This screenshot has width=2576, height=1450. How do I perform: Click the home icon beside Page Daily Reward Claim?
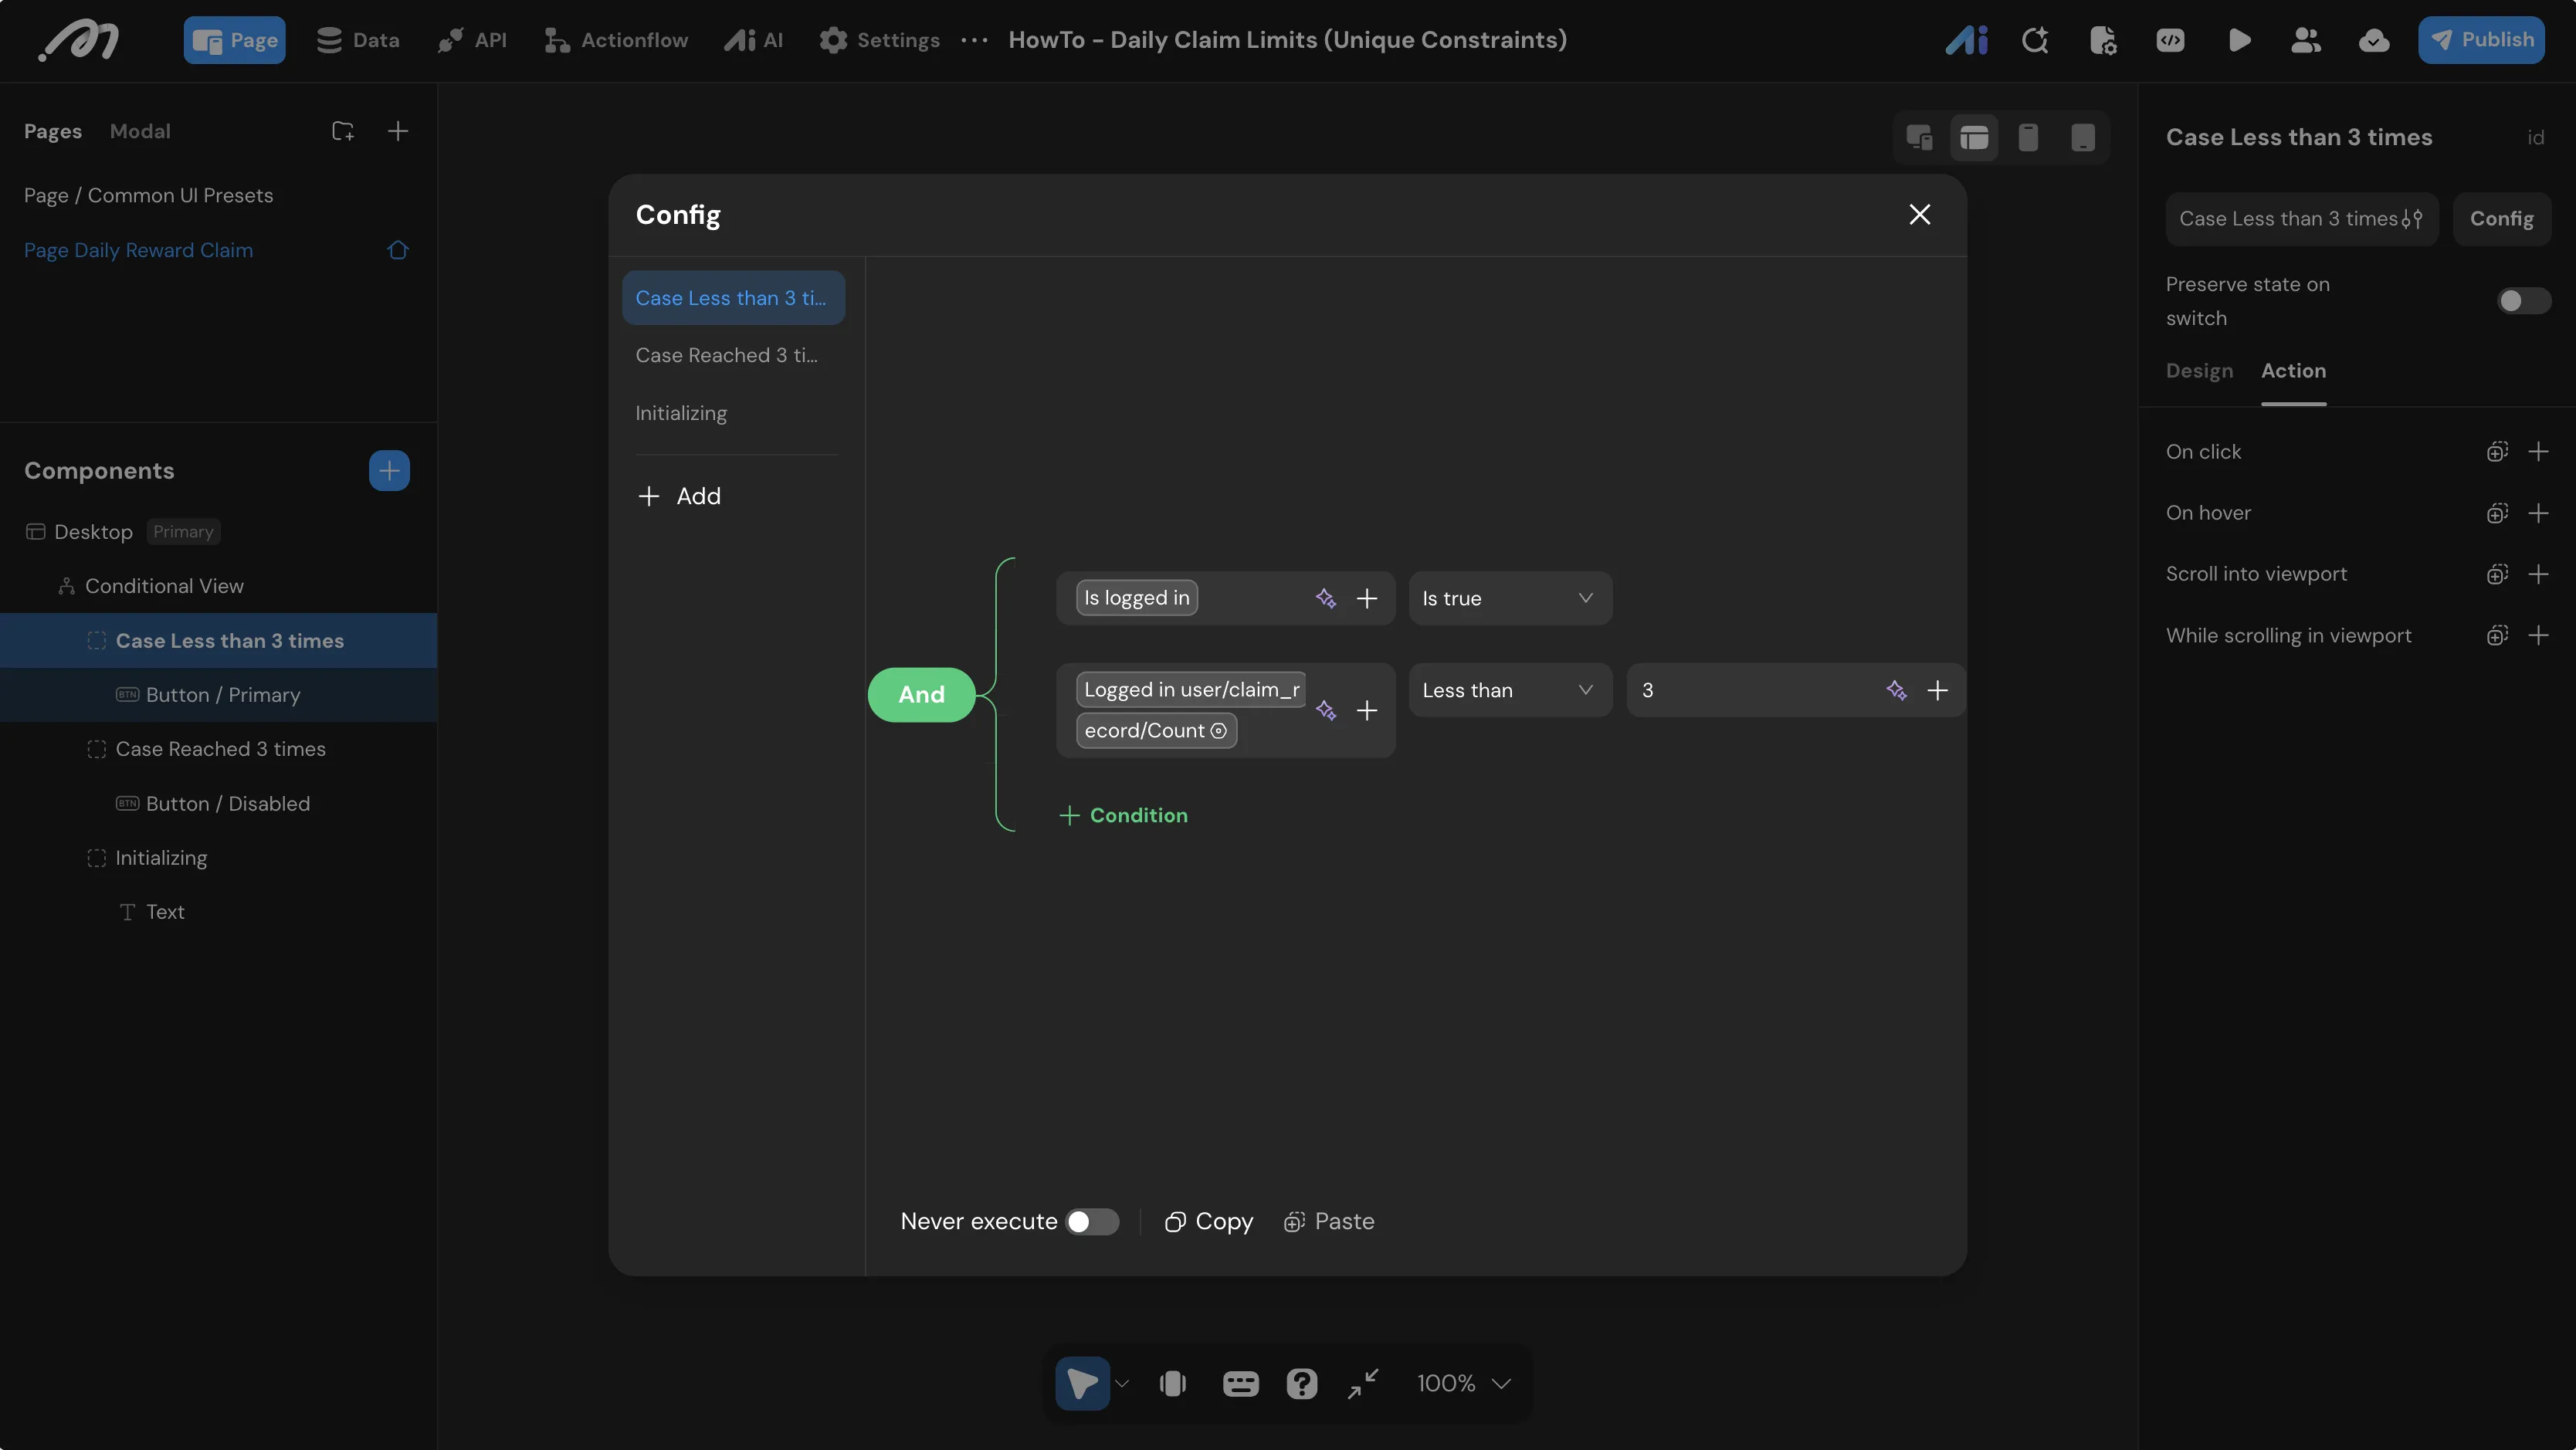(398, 250)
